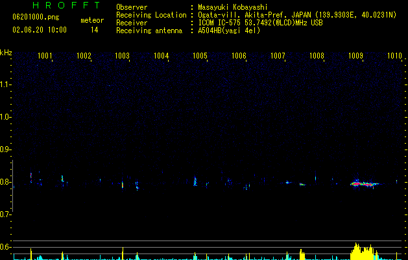408x260 pixels.
Task: Click the 1.1 kHz axis label
Action: tap(5, 84)
